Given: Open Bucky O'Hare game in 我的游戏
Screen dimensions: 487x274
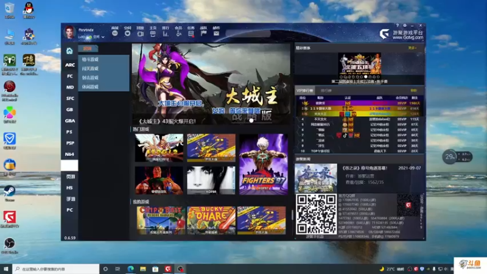Looking at the screenshot, I should tap(211, 220).
